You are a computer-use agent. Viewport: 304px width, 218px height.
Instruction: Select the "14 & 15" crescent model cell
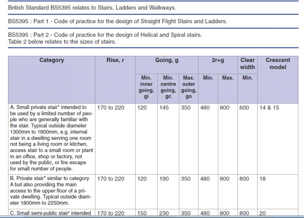pos(269,108)
